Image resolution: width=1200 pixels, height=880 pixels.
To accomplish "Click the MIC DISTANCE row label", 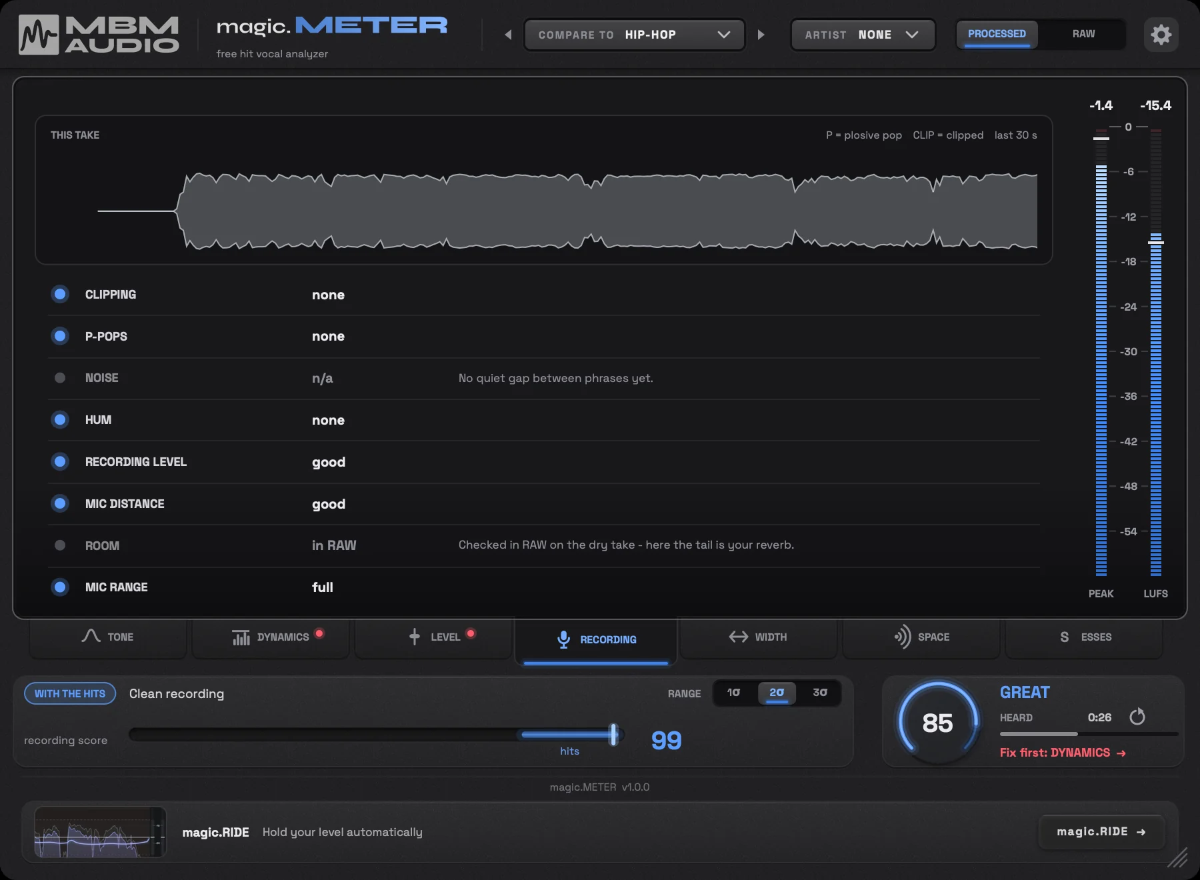I will pyautogui.click(x=125, y=504).
